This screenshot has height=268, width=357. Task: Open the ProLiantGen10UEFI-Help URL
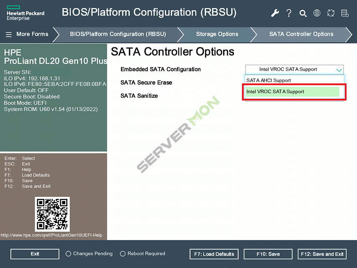coord(51,235)
